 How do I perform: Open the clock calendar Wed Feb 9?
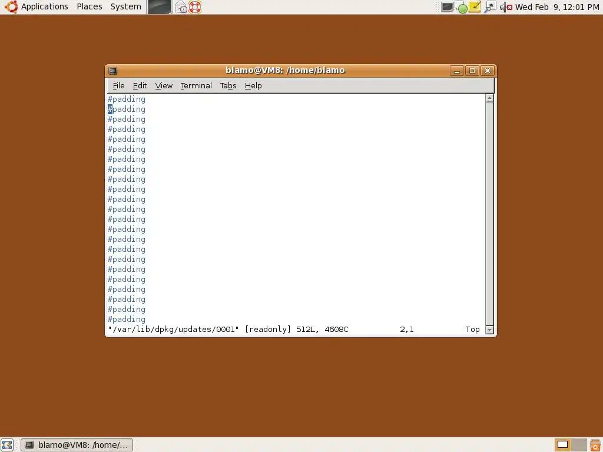coord(557,7)
